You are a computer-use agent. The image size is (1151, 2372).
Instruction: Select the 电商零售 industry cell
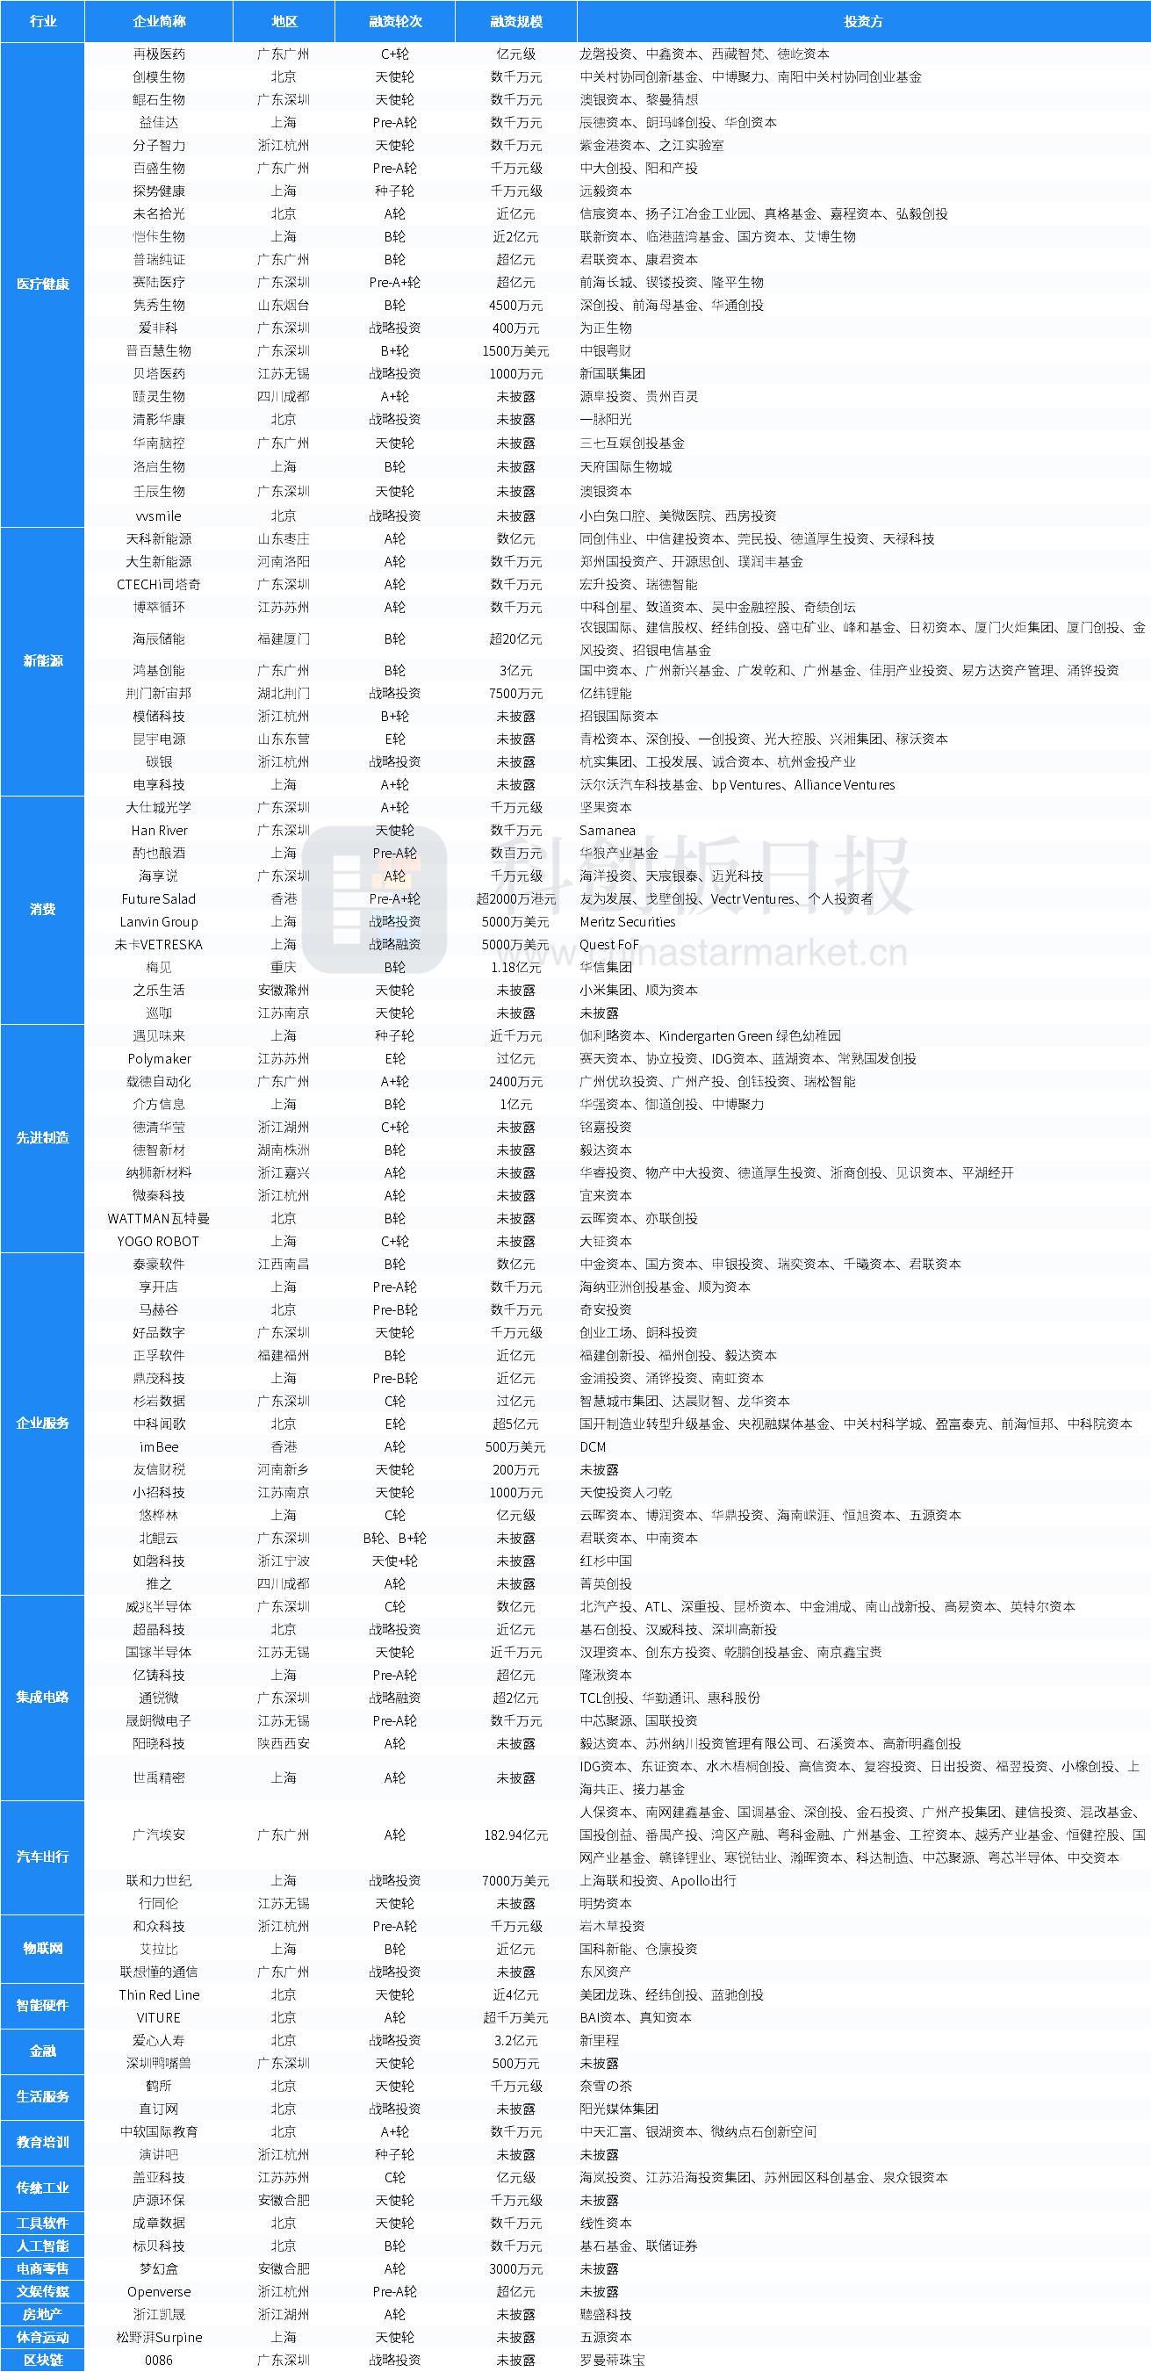(42, 2269)
